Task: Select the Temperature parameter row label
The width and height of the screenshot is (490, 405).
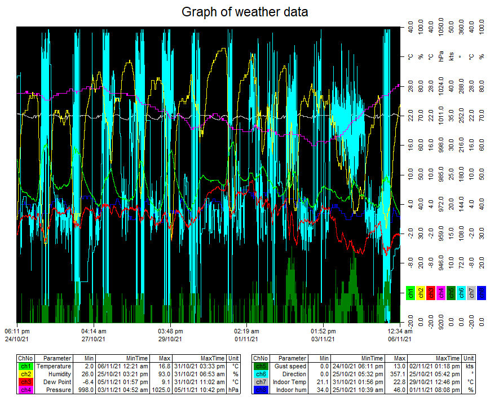Action: click(x=54, y=366)
